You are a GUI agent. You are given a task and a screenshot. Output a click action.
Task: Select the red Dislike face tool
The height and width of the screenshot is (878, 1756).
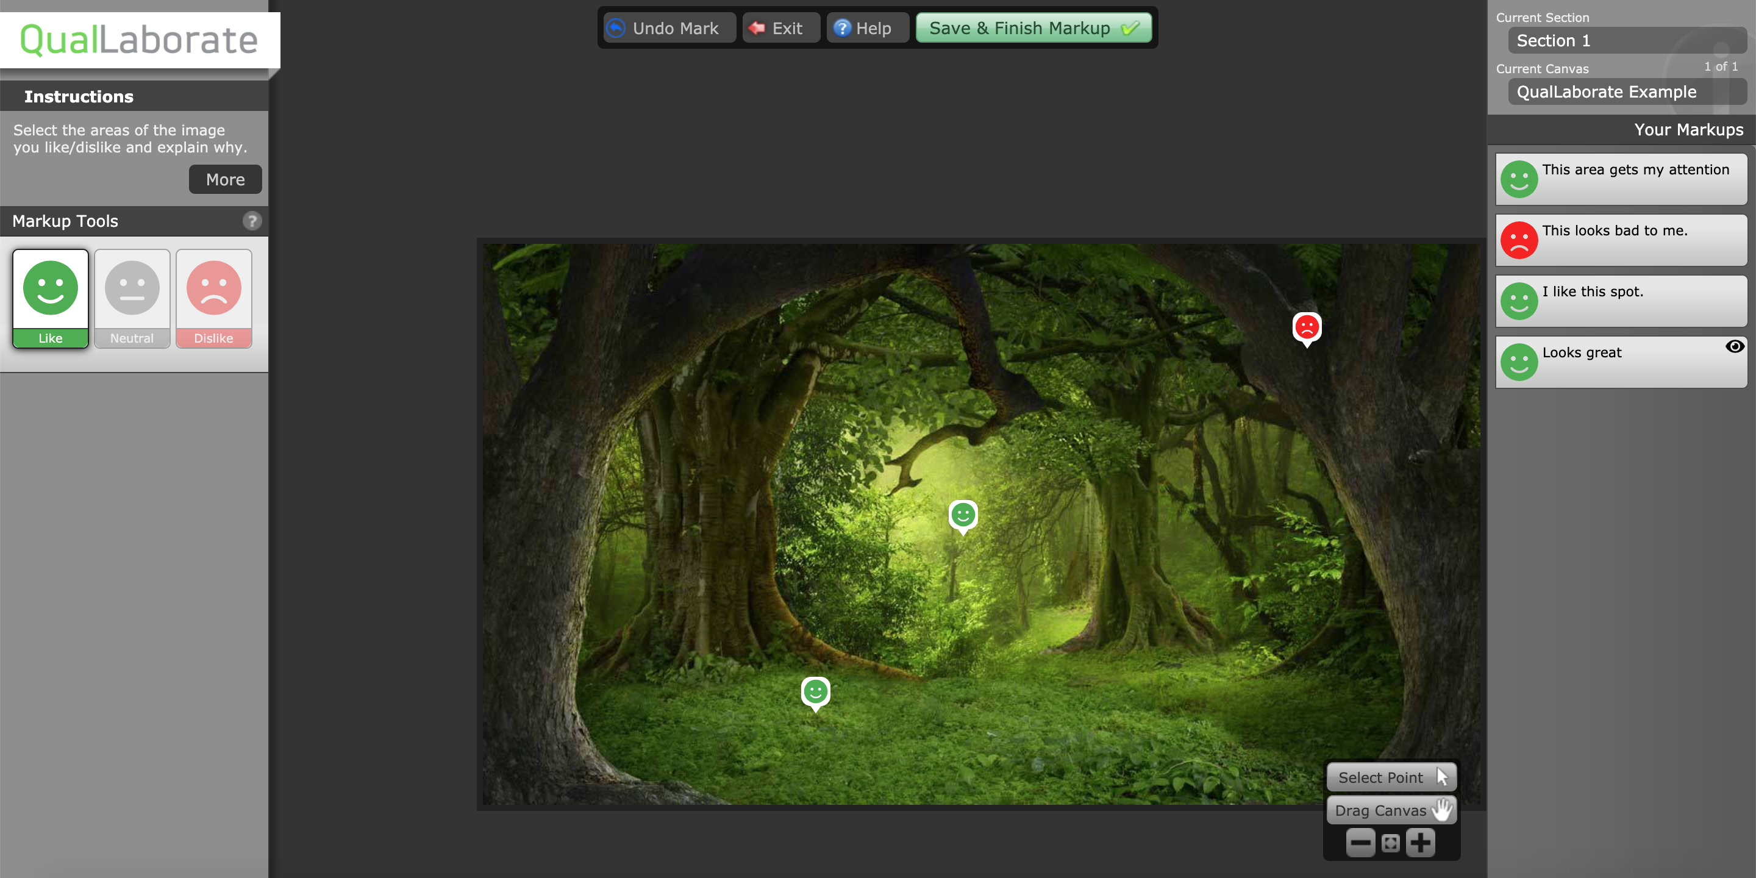coord(213,298)
